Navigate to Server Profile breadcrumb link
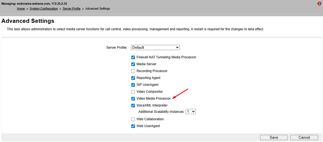 tap(71, 9)
